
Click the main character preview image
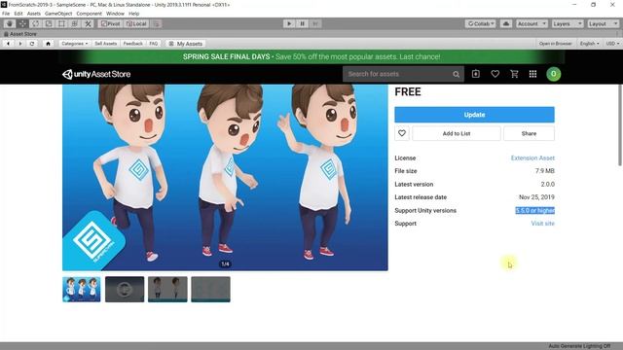pos(225,177)
